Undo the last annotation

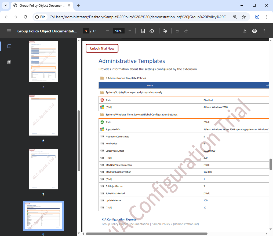click(177, 31)
